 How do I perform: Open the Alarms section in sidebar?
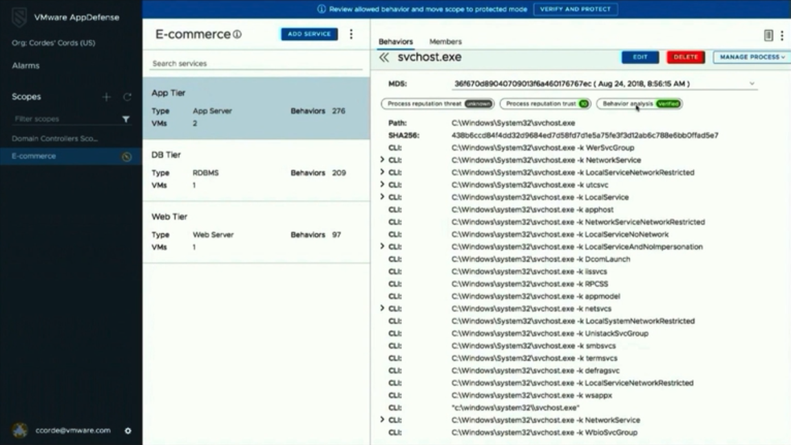(26, 66)
